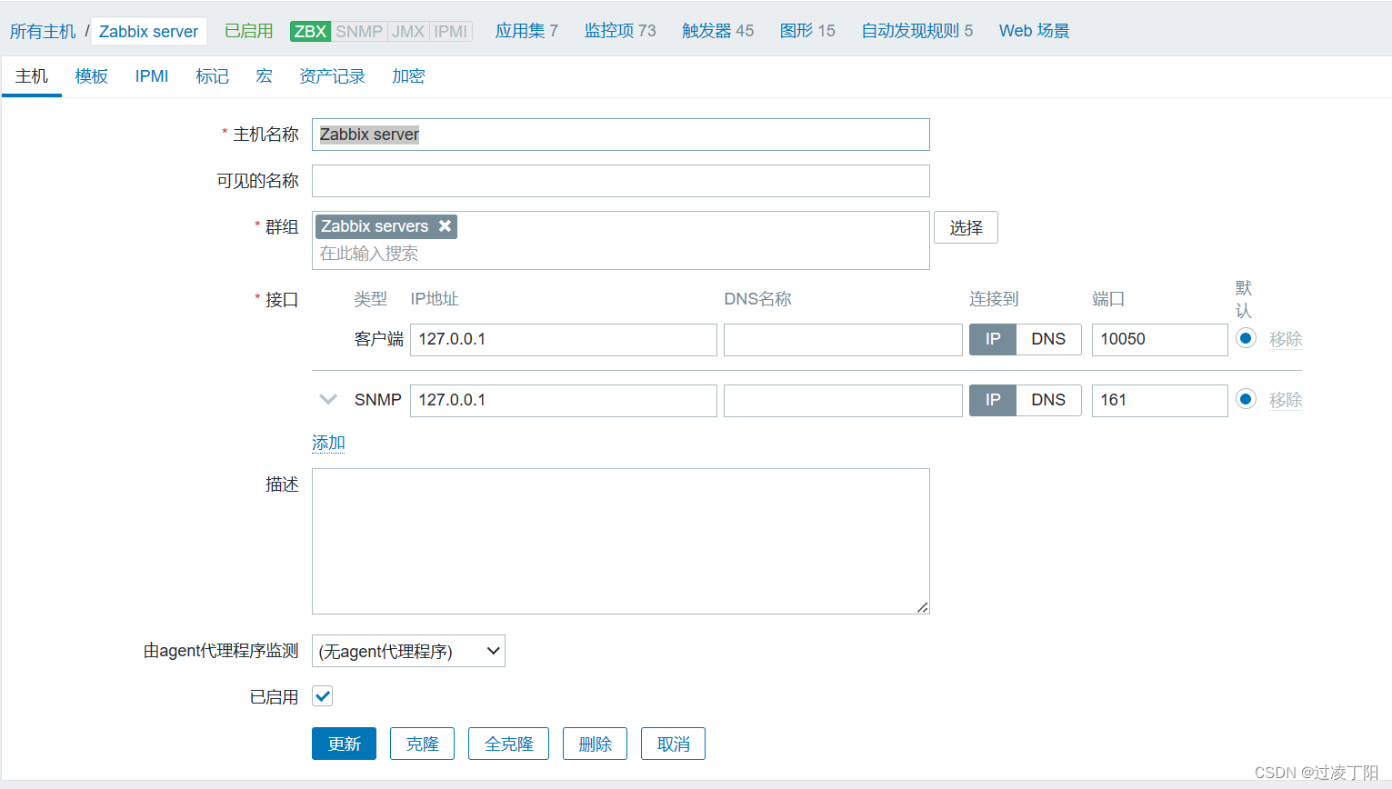1392x789 pixels.
Task: Click SNMP interface IP address field
Action: pyautogui.click(x=564, y=400)
